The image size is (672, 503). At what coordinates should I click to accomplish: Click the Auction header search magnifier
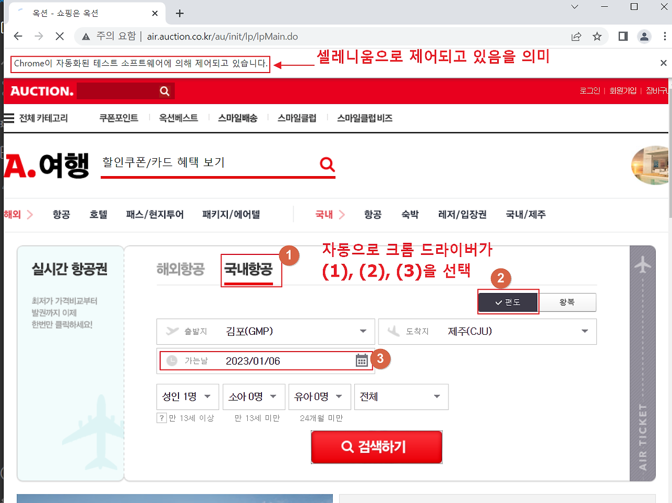(x=165, y=91)
